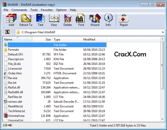Click the Delete files toolbar icon
Image resolution: width=167 pixels, height=130 pixels.
pyautogui.click(x=67, y=18)
